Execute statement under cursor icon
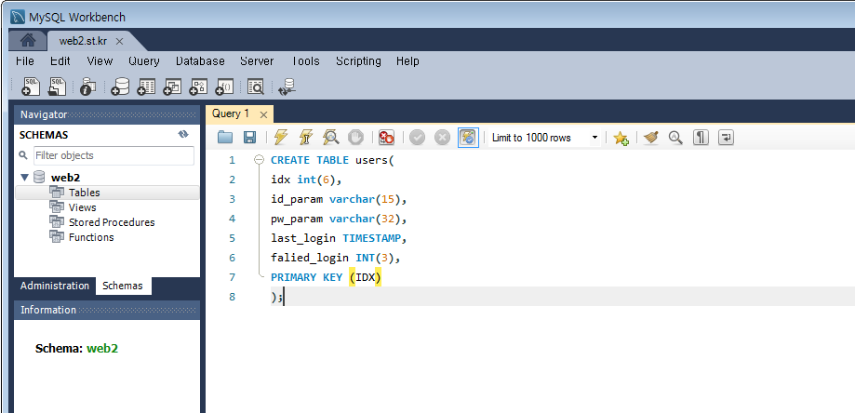This screenshot has width=855, height=413. tap(306, 138)
